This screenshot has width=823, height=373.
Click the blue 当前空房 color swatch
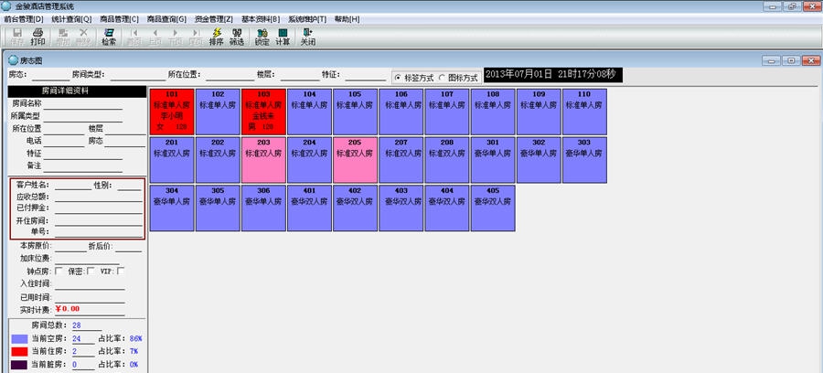point(19,339)
